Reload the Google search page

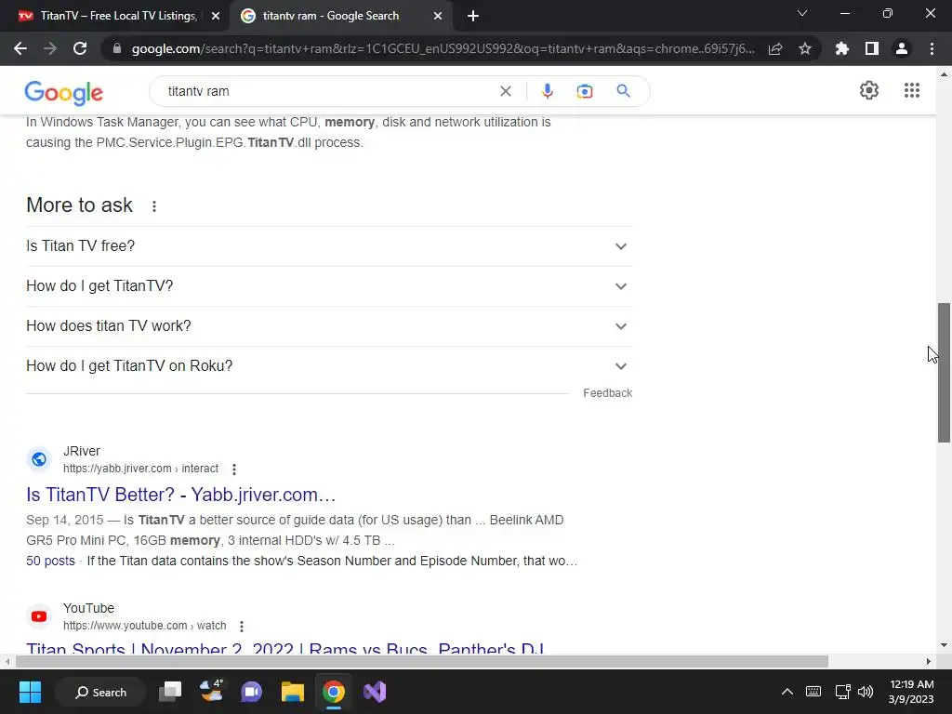tap(80, 48)
